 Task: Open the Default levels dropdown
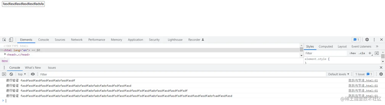[x=339, y=74]
